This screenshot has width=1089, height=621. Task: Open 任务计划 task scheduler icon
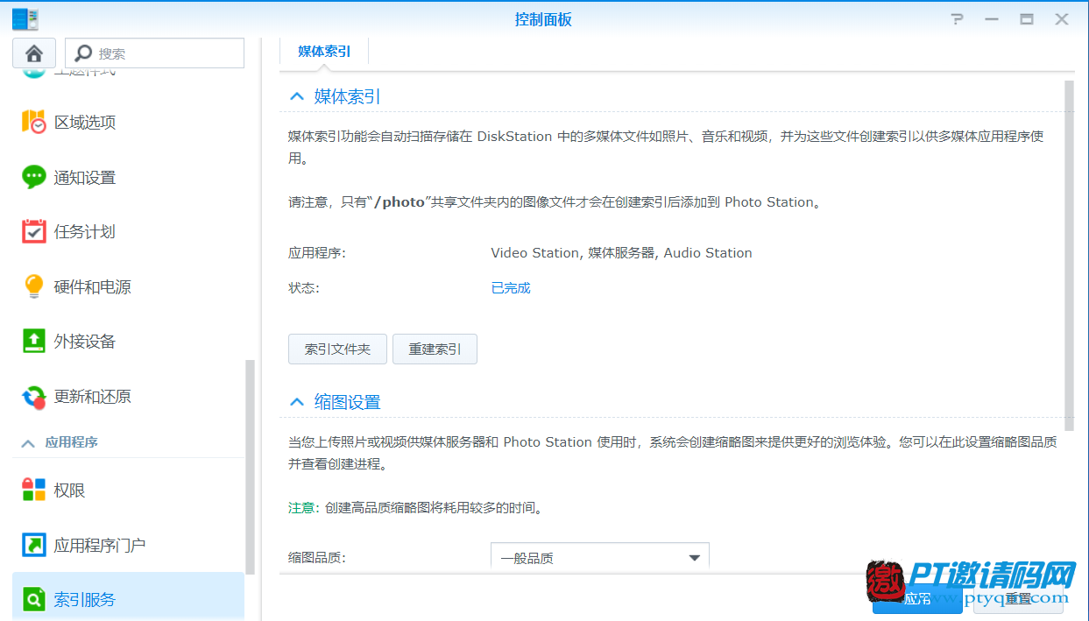coord(33,231)
